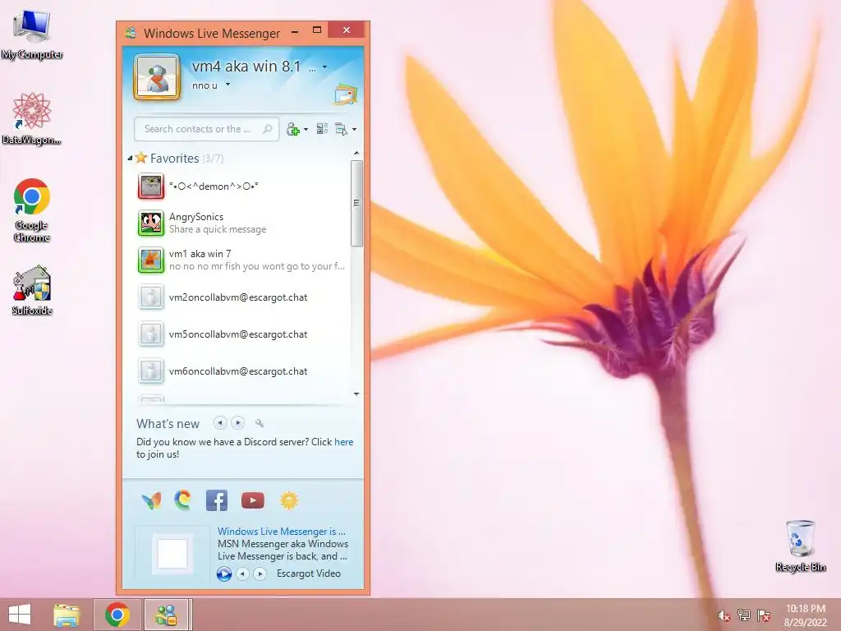Click the 'here' Discord link
841x631 pixels.
[x=344, y=441]
